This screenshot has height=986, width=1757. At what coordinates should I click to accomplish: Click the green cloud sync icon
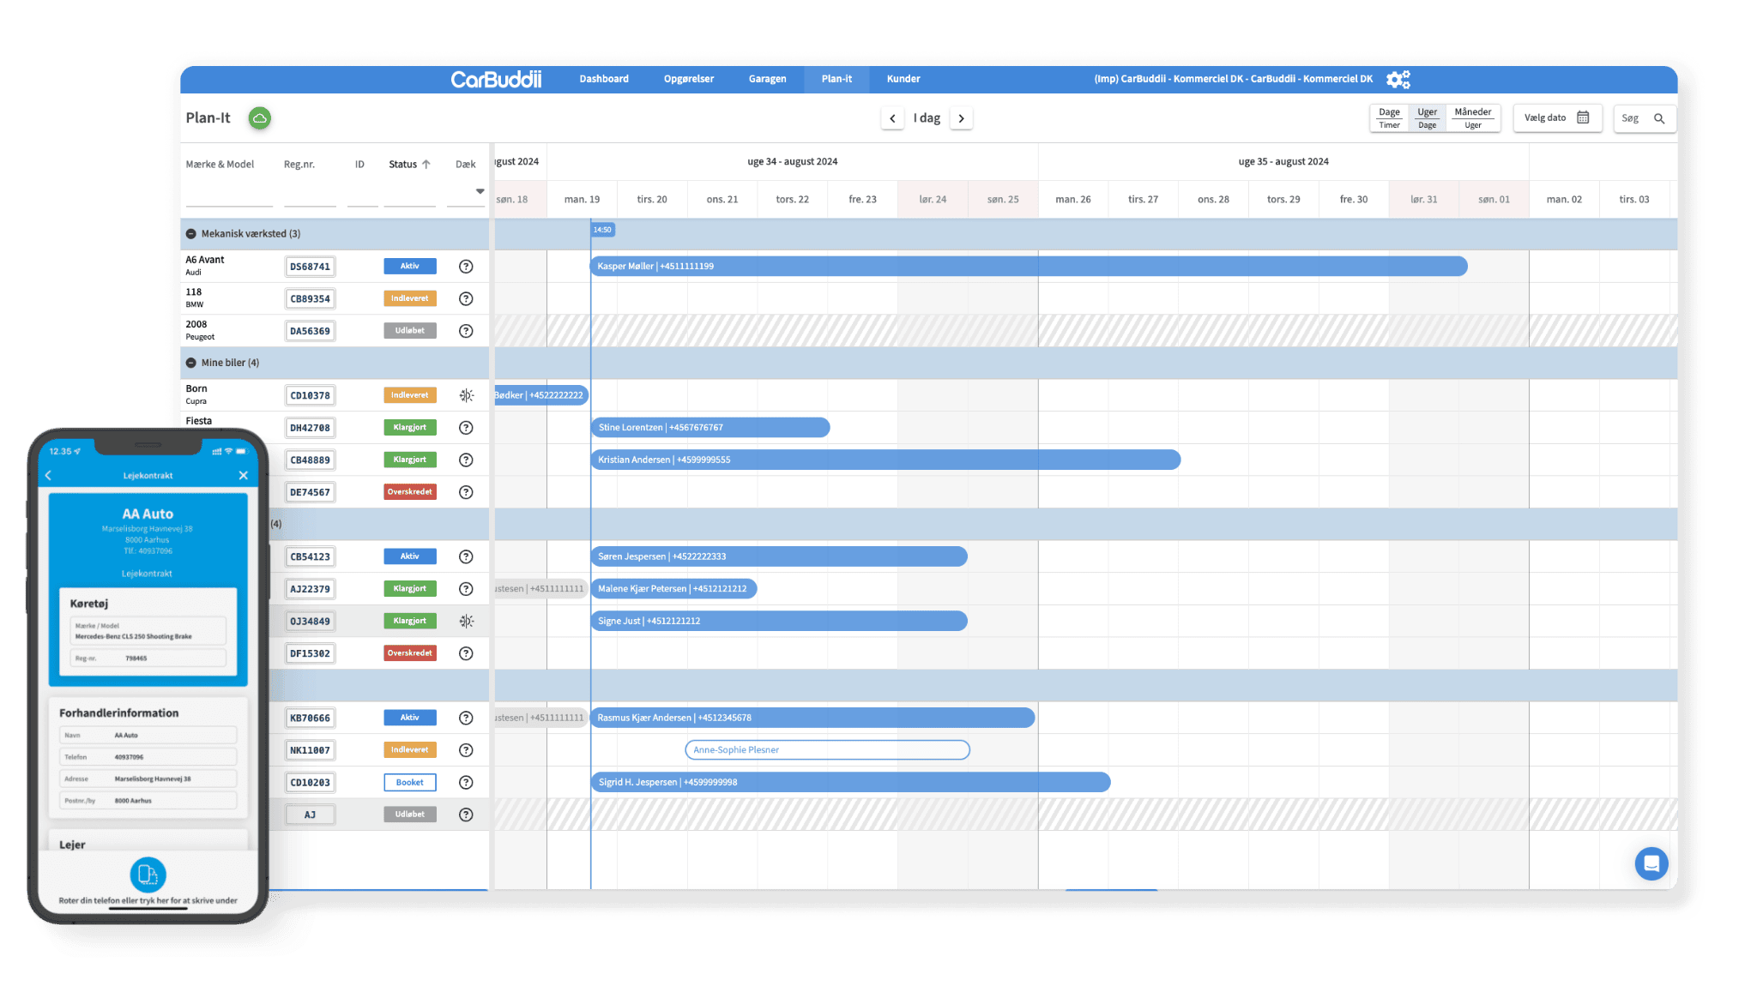click(259, 118)
